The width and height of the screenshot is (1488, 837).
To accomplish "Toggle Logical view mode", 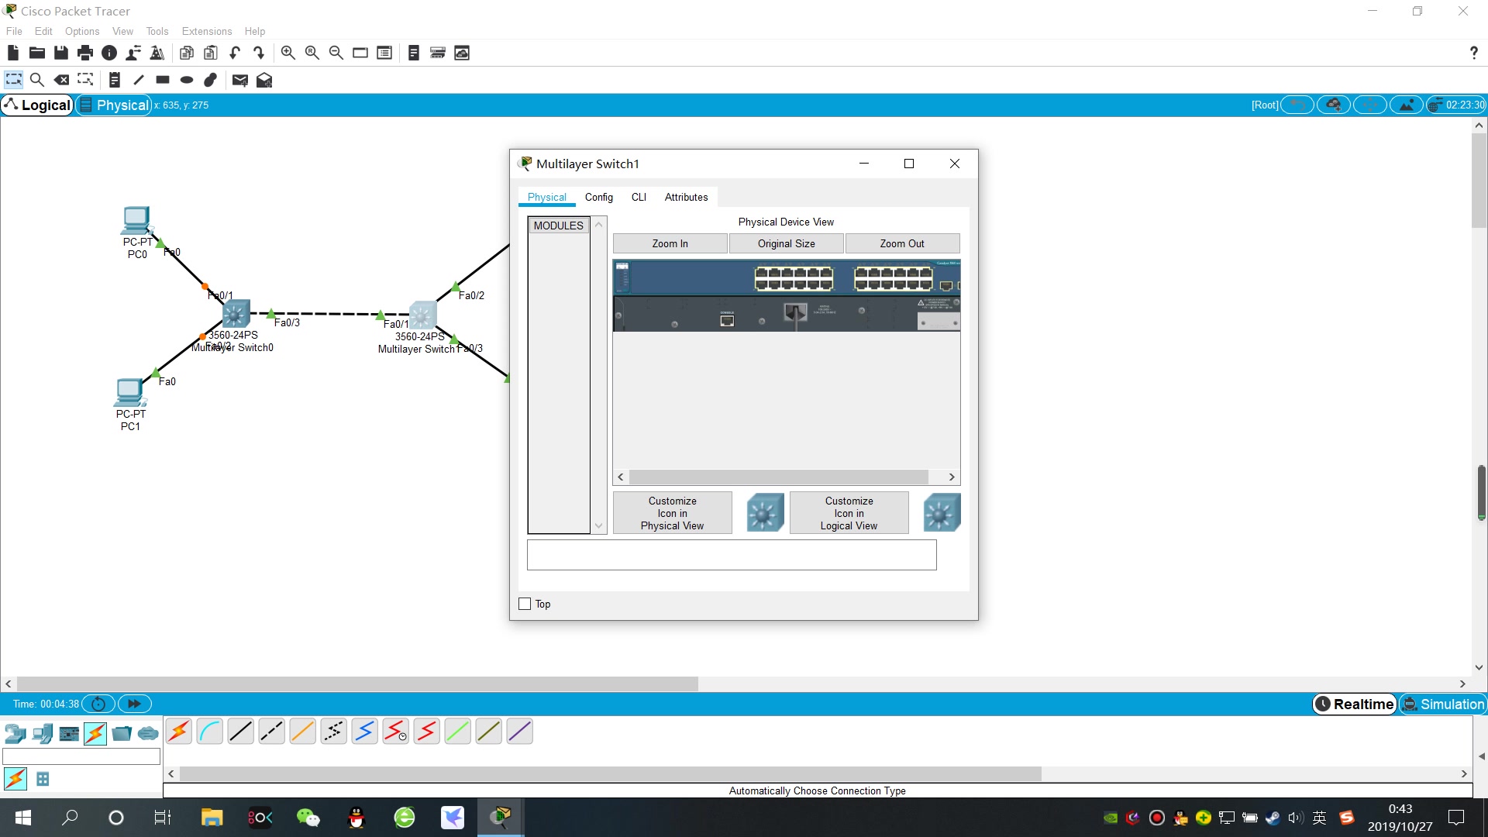I will pyautogui.click(x=36, y=105).
